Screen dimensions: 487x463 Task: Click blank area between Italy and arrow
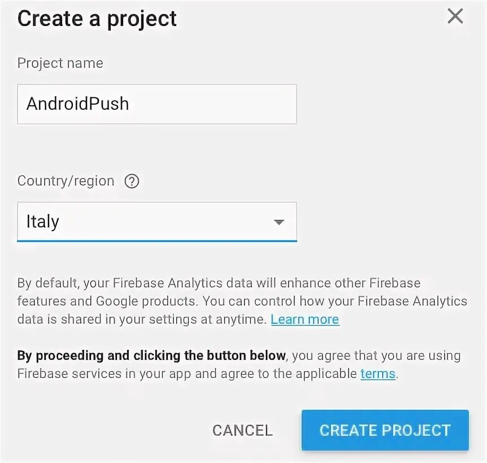tap(164, 222)
